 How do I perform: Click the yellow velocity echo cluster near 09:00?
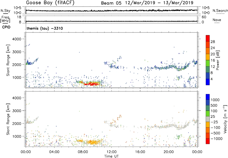[x=93, y=142]
